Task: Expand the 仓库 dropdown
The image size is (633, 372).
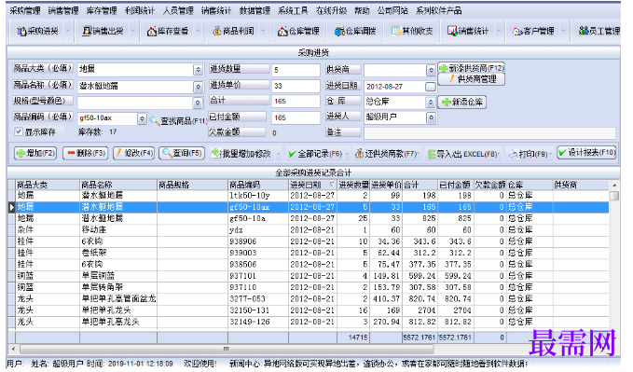Action: 431,103
